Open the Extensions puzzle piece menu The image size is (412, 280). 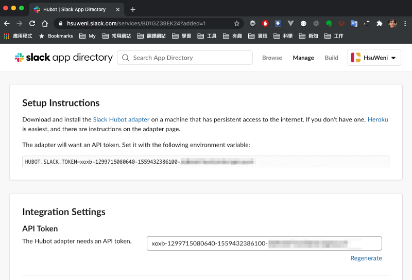pos(379,24)
